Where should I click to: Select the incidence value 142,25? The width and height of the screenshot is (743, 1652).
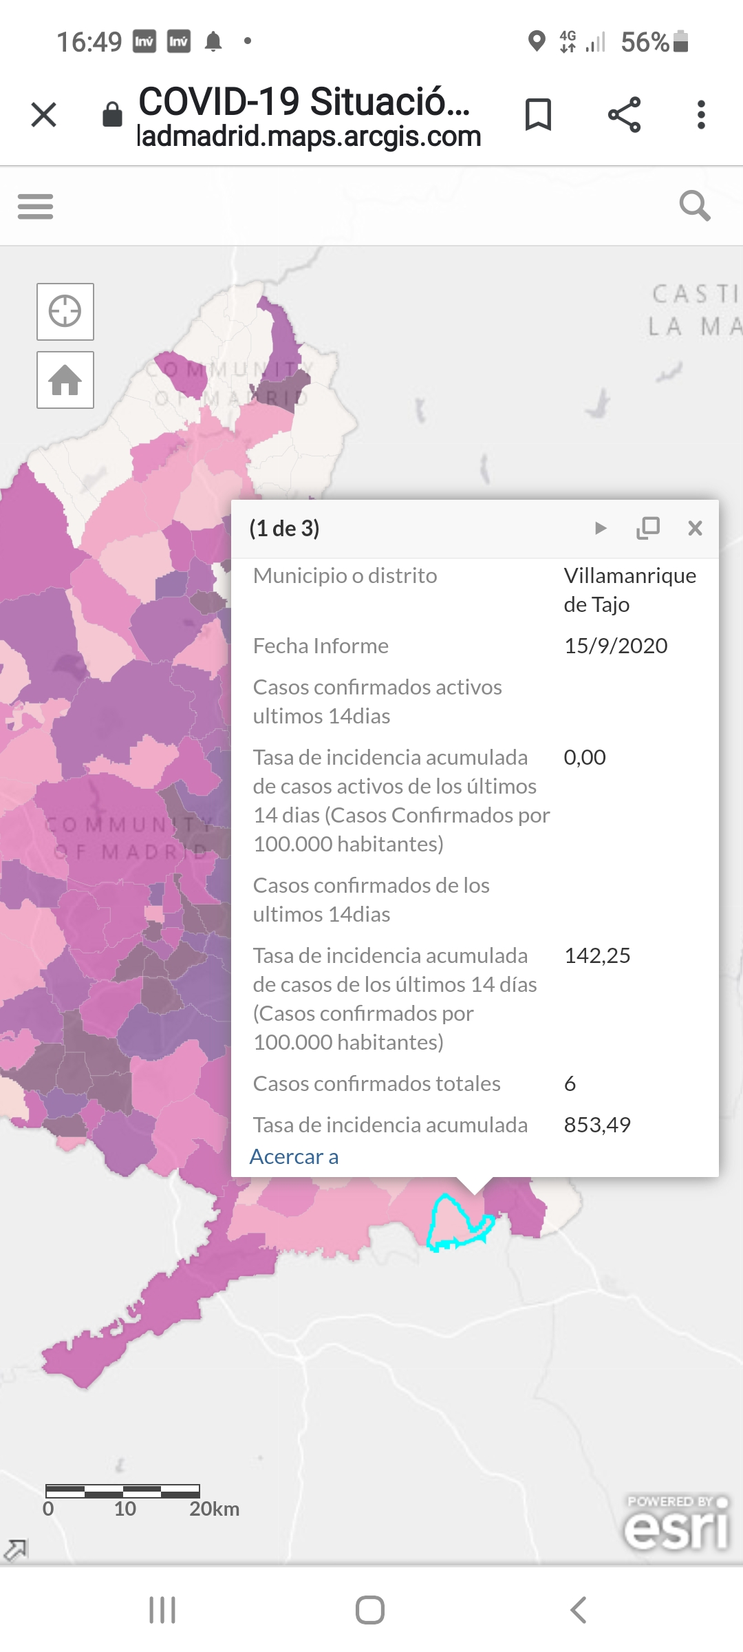(x=597, y=955)
